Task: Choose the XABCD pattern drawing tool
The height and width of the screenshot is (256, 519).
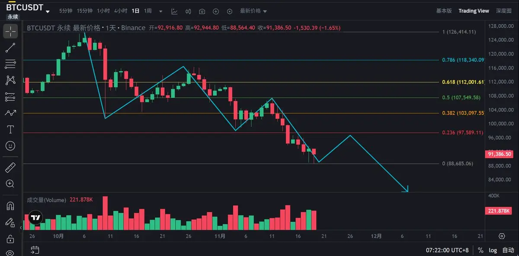Action: (10, 80)
